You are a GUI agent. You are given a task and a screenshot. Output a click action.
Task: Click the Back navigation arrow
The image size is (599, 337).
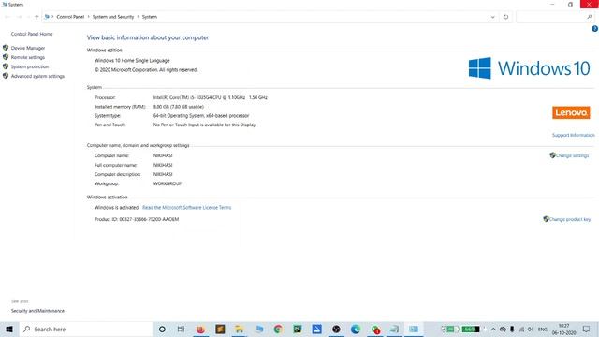tap(7, 17)
